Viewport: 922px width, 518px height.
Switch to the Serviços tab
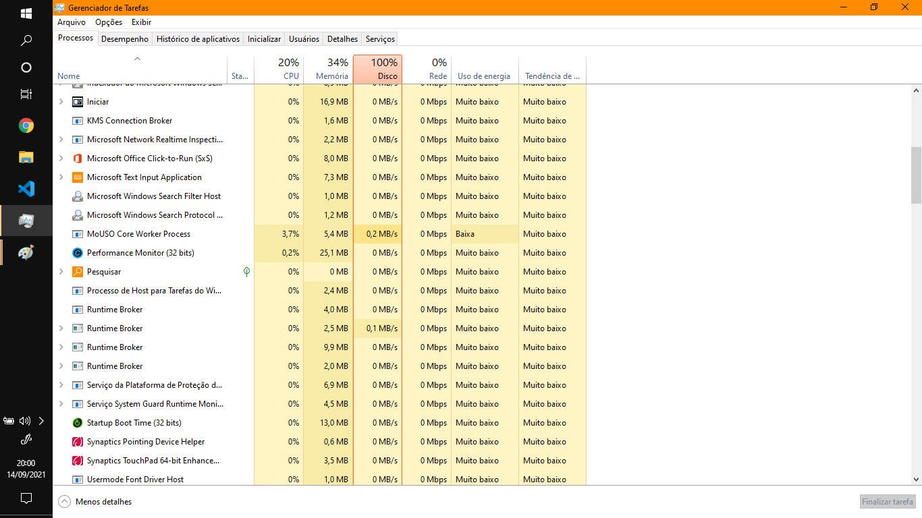[380, 39]
